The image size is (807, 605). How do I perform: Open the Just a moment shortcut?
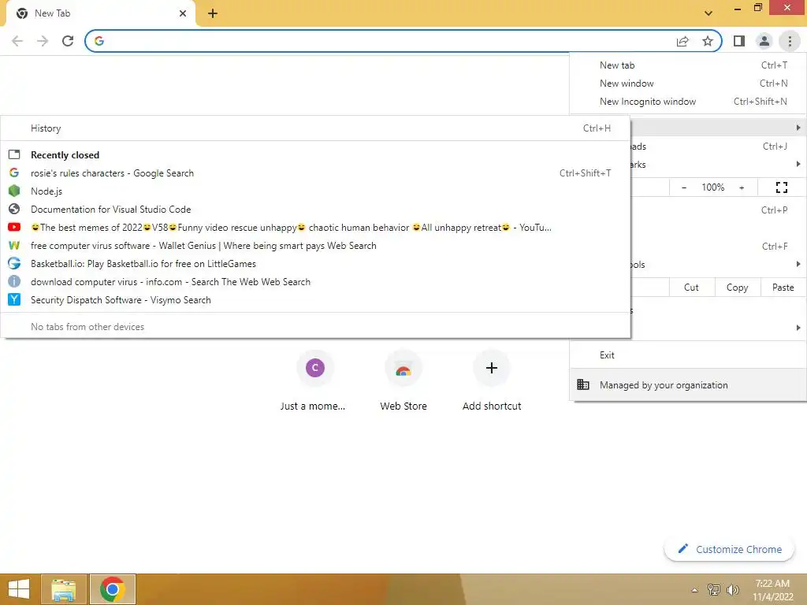pos(314,380)
